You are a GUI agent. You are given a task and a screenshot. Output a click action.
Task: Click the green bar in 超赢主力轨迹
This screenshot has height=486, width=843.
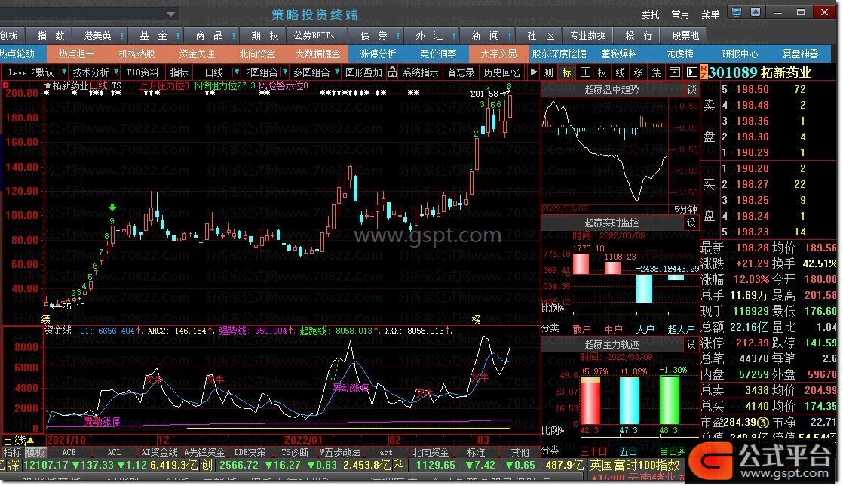[670, 400]
